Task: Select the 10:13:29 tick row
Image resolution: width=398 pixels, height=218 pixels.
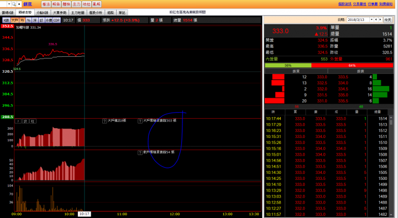Action: click(x=327, y=190)
